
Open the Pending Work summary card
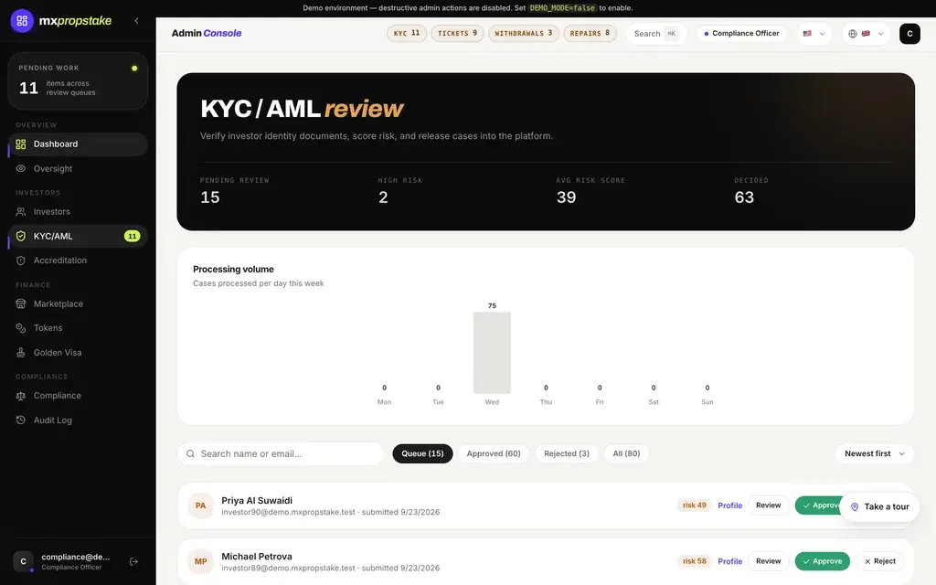tap(78, 80)
